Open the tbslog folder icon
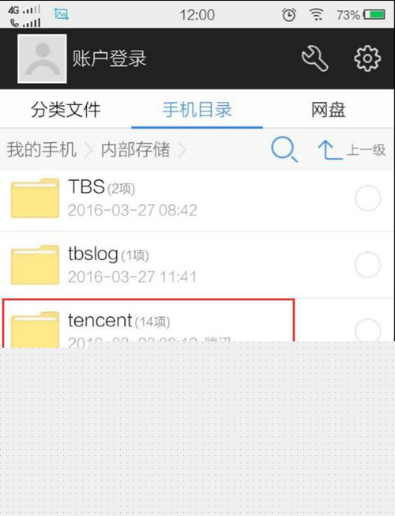The height and width of the screenshot is (516, 395). tap(35, 265)
